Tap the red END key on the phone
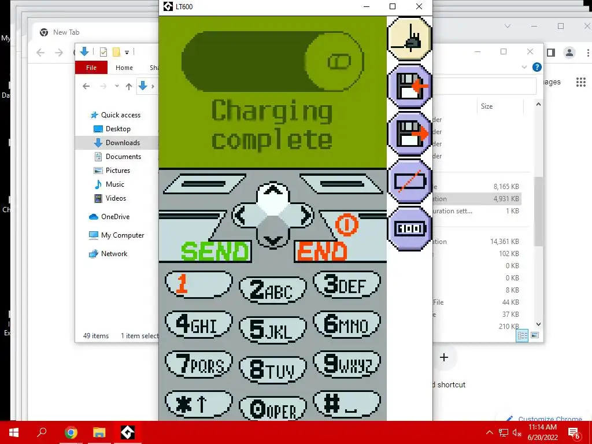592x444 pixels. 322,251
